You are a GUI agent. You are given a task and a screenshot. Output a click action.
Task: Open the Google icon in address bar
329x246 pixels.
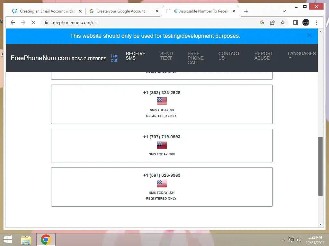[x=262, y=22]
